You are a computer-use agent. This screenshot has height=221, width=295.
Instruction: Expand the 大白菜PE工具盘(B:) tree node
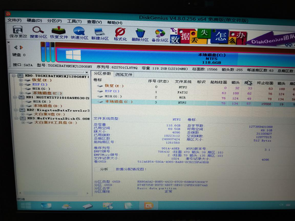23,123
